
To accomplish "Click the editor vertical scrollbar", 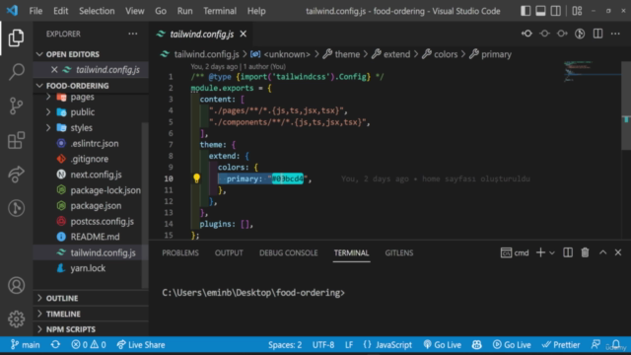I will 626,106.
